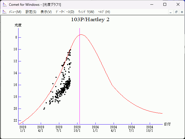The width and height of the screenshot is (185, 139).
Task: Restore the inner 光度グラフ1 window
Action: point(176,12)
